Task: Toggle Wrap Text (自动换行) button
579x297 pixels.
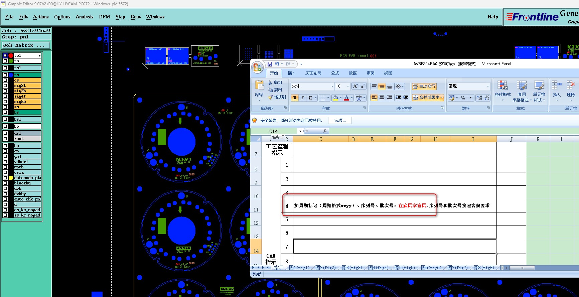Action: click(x=424, y=87)
